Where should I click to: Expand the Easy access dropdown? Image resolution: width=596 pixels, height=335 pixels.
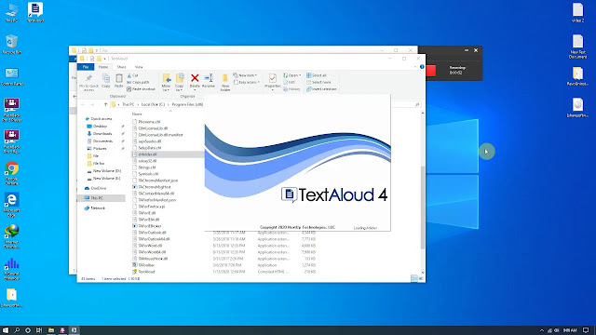click(x=246, y=82)
